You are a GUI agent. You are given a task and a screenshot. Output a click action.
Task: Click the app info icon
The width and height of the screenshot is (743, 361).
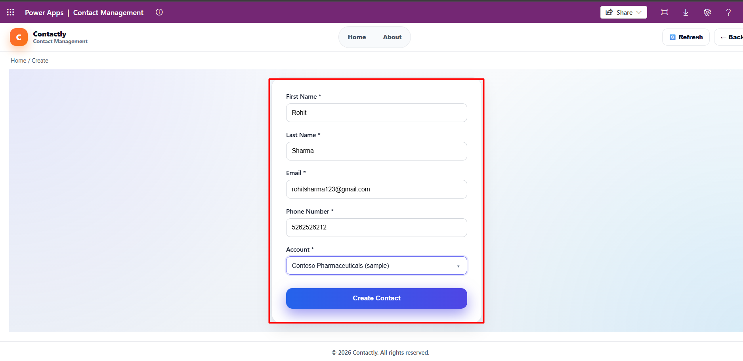click(159, 12)
